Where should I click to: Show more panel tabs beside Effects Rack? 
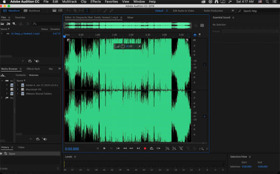click(59, 69)
